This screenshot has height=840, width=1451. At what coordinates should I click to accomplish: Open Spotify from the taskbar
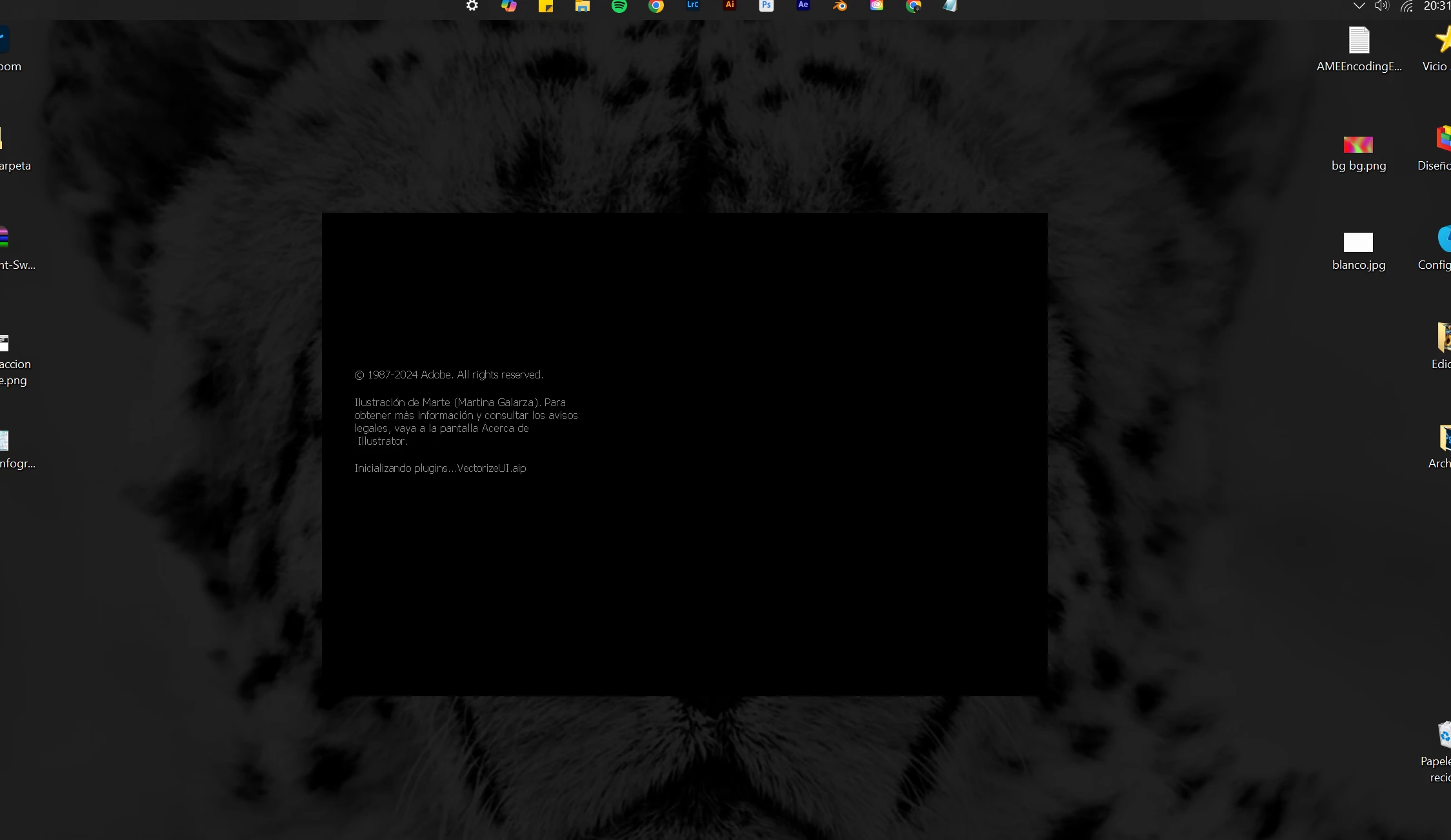click(619, 6)
